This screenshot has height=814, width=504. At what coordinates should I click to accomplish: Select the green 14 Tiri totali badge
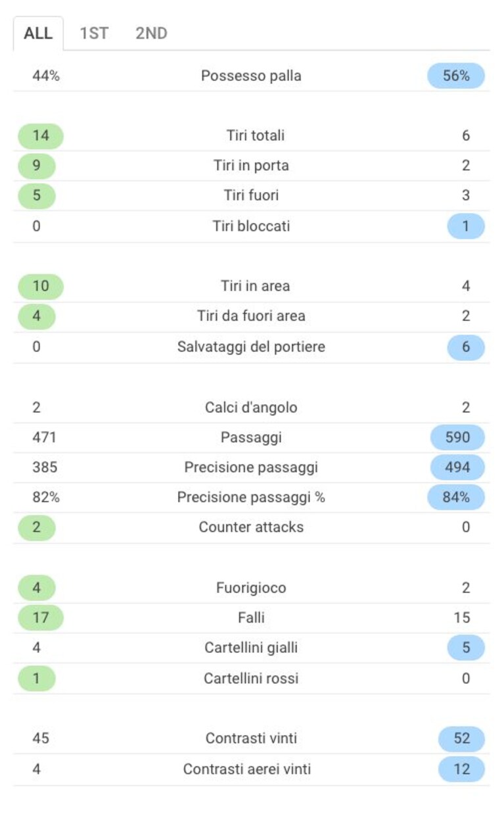(x=41, y=136)
